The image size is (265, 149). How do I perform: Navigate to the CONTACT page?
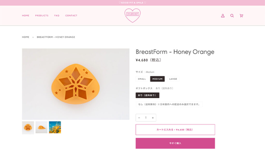71,16
